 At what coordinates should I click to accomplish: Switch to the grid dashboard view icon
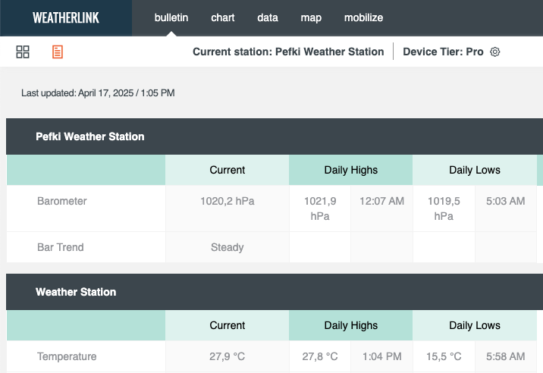[x=23, y=52]
